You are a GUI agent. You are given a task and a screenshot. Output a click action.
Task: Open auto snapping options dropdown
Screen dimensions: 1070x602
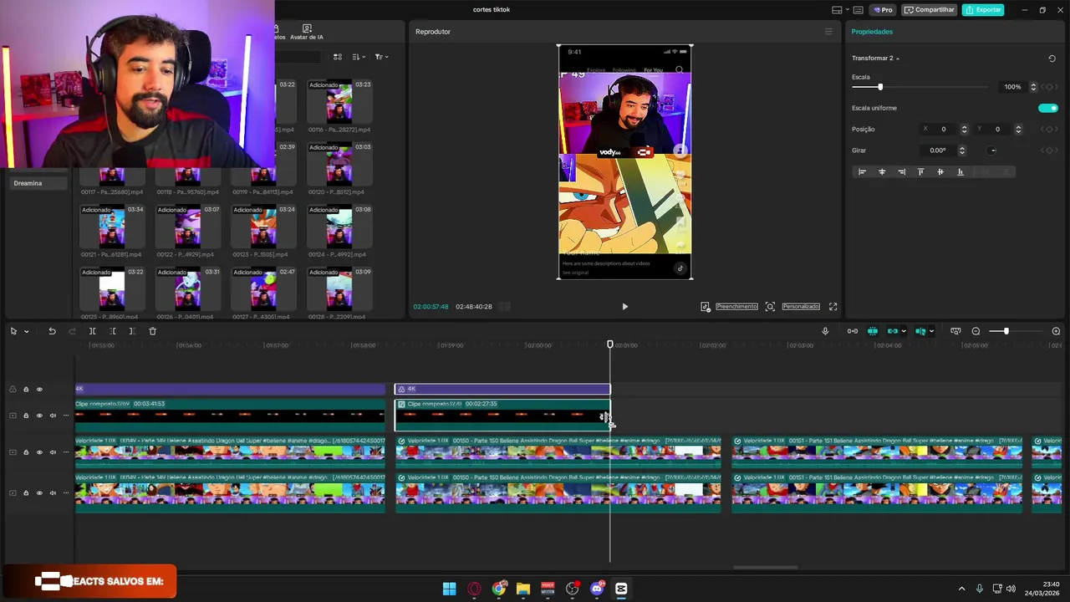coord(904,331)
